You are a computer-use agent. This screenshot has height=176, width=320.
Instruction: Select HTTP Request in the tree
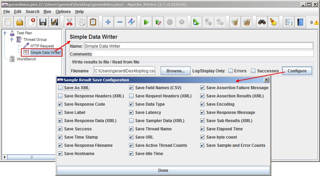coord(42,46)
